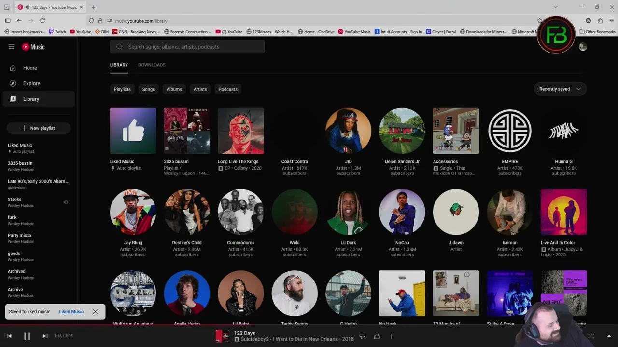
Task: Filter library by Songs chip
Action: (149, 89)
